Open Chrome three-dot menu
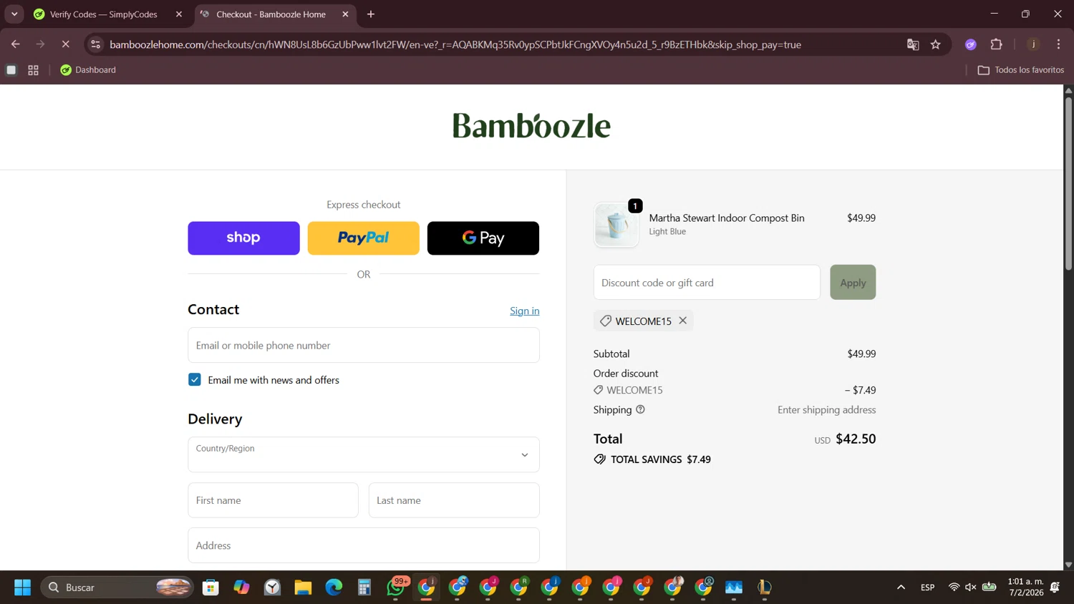This screenshot has height=604, width=1074. tap(1058, 44)
